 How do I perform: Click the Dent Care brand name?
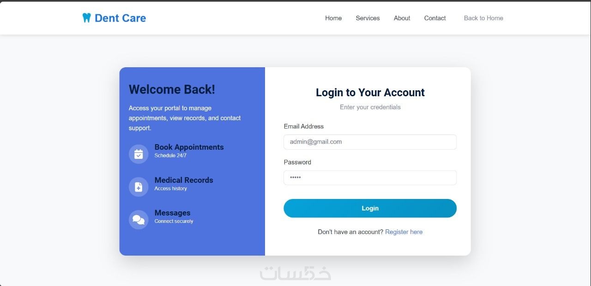[120, 18]
